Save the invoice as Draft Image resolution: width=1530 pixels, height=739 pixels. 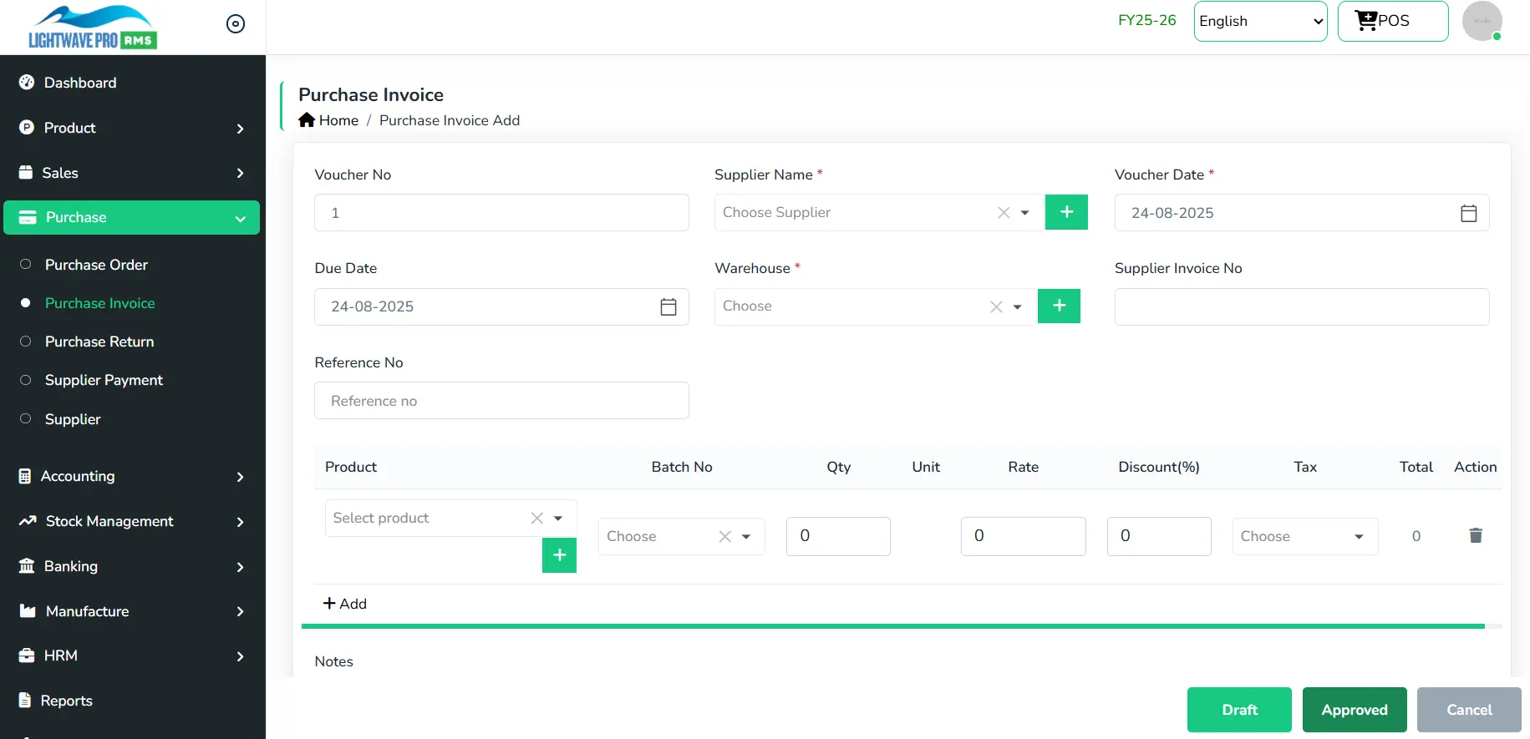[1238, 710]
